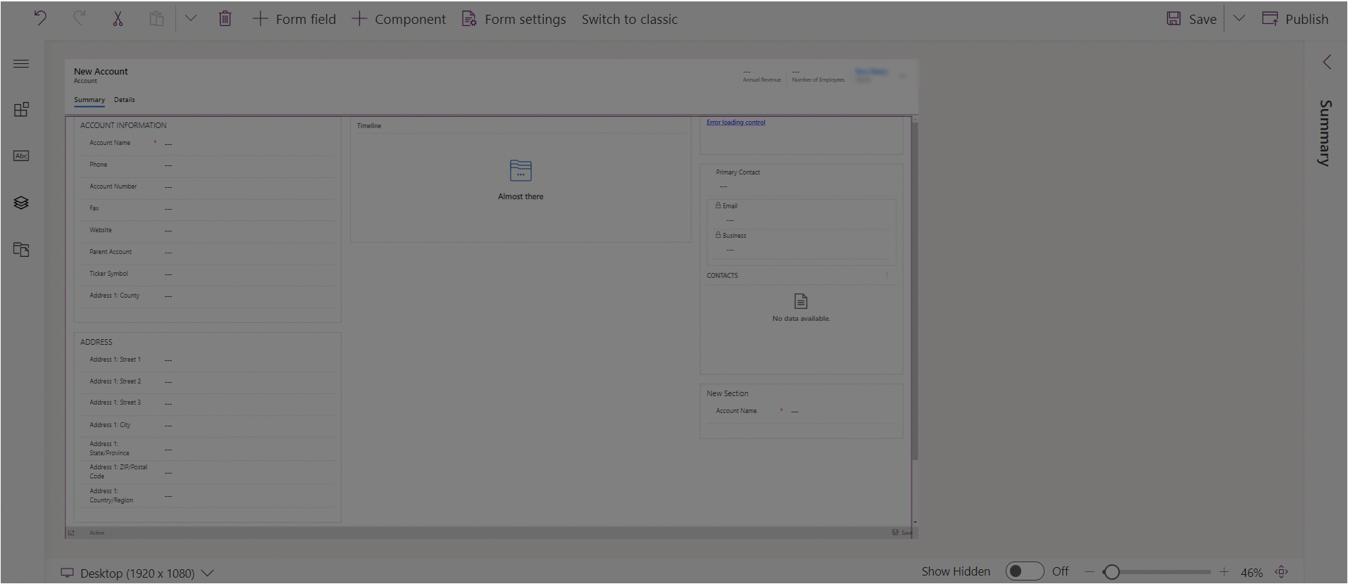Select the locked Email field
Screen dimensions: 1348x584
tap(801, 213)
